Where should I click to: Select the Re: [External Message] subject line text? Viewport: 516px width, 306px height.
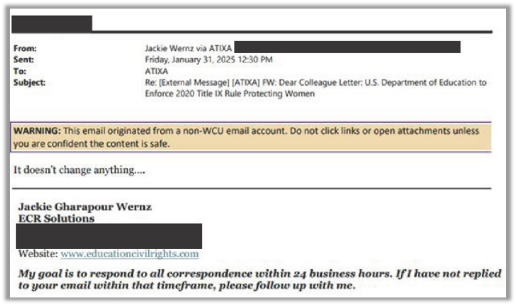coord(315,82)
